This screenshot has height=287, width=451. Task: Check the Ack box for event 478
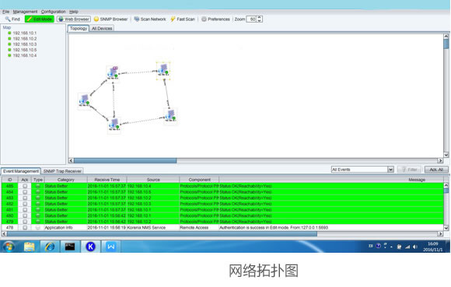point(25,227)
